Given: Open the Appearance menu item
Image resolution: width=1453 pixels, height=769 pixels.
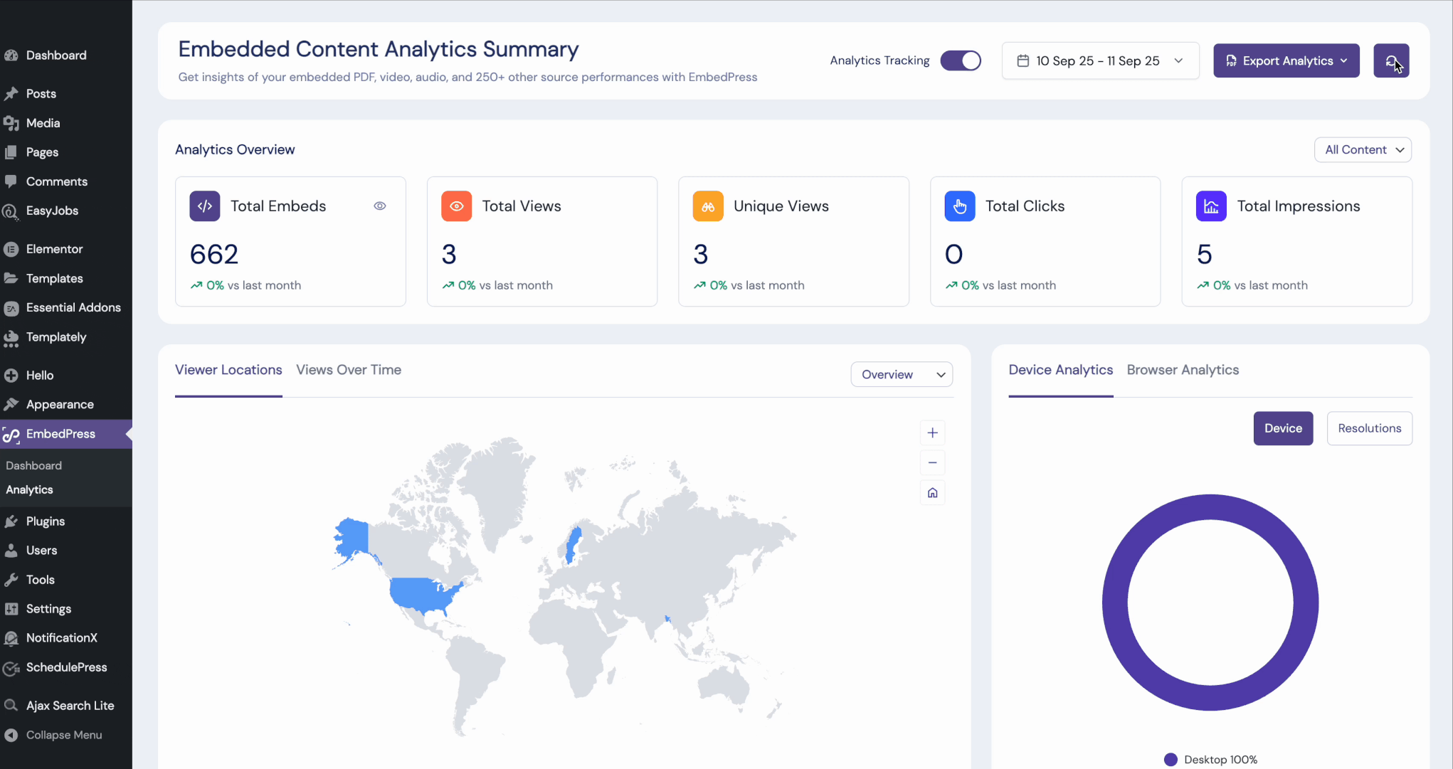Looking at the screenshot, I should pos(65,404).
